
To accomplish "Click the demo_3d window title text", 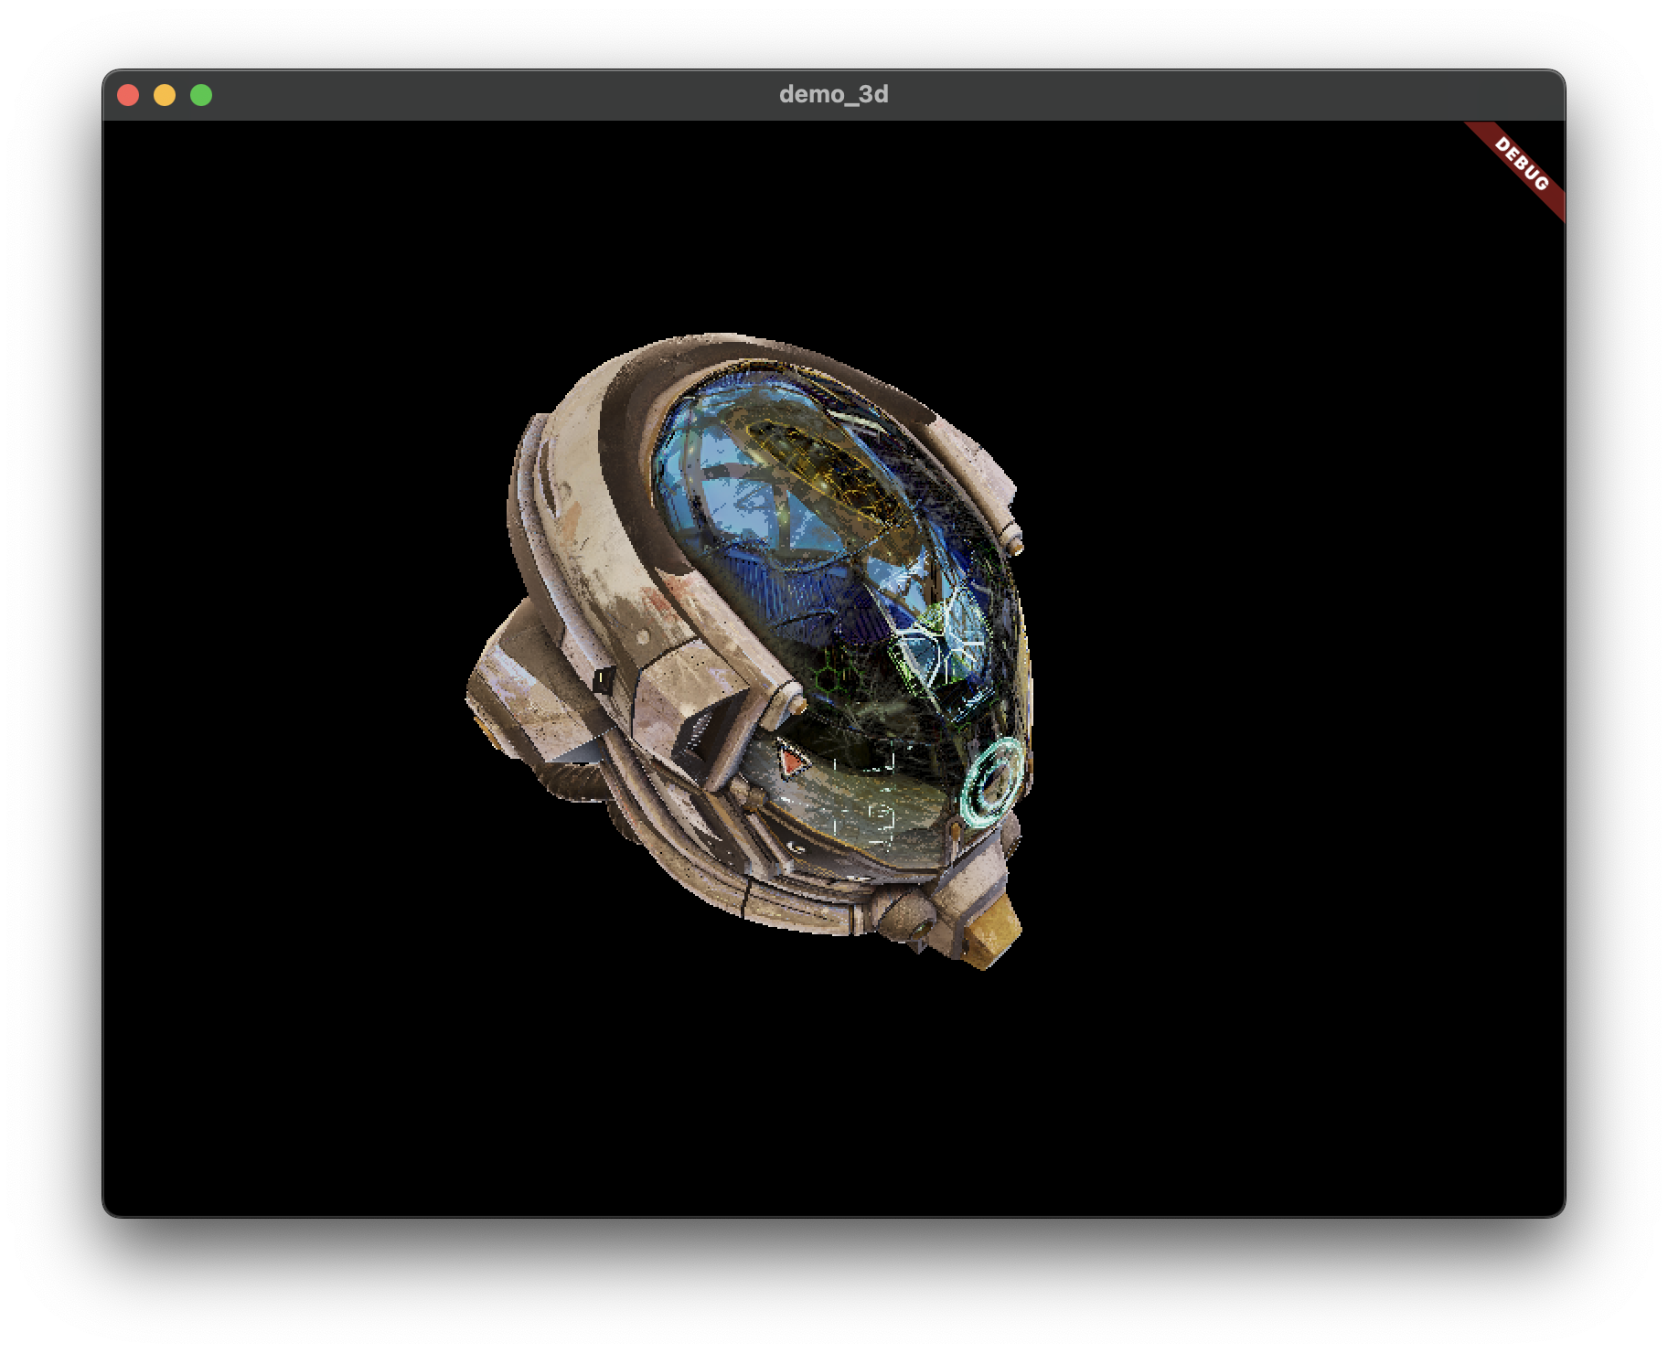I will point(833,94).
